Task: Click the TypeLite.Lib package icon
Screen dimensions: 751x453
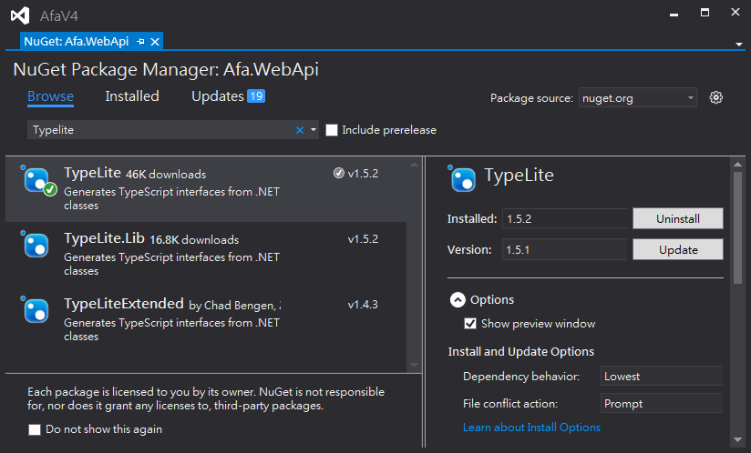Action: 36,245
